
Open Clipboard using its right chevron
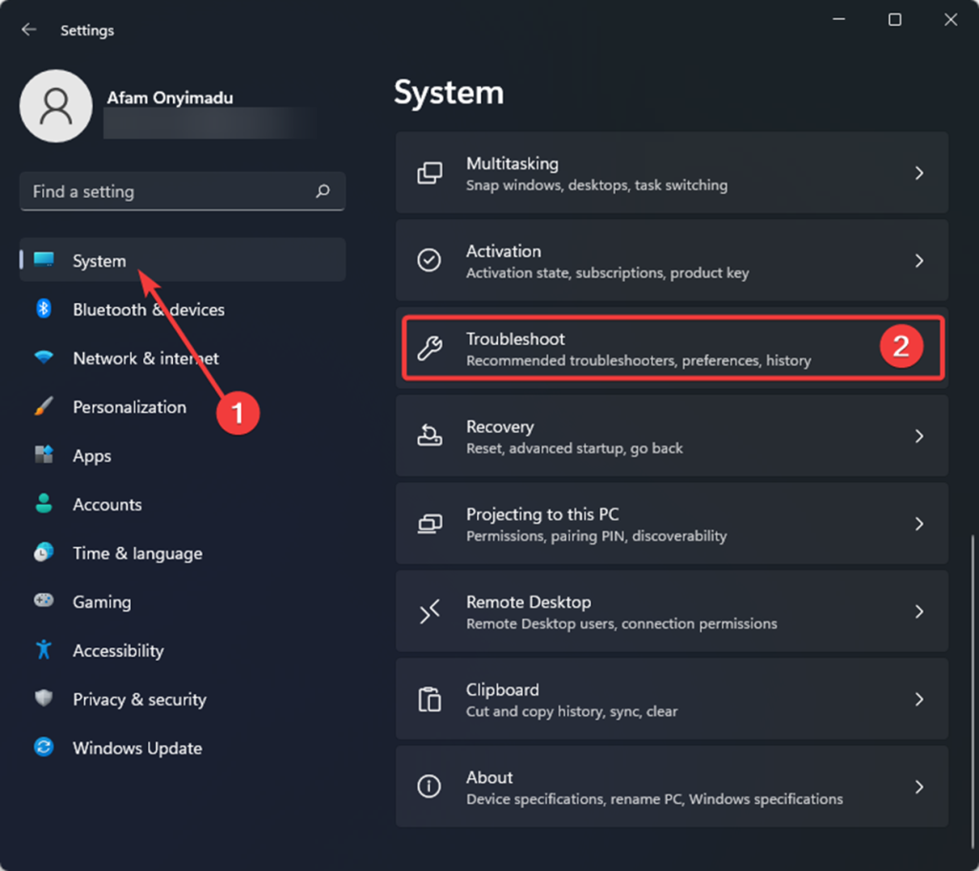(919, 699)
